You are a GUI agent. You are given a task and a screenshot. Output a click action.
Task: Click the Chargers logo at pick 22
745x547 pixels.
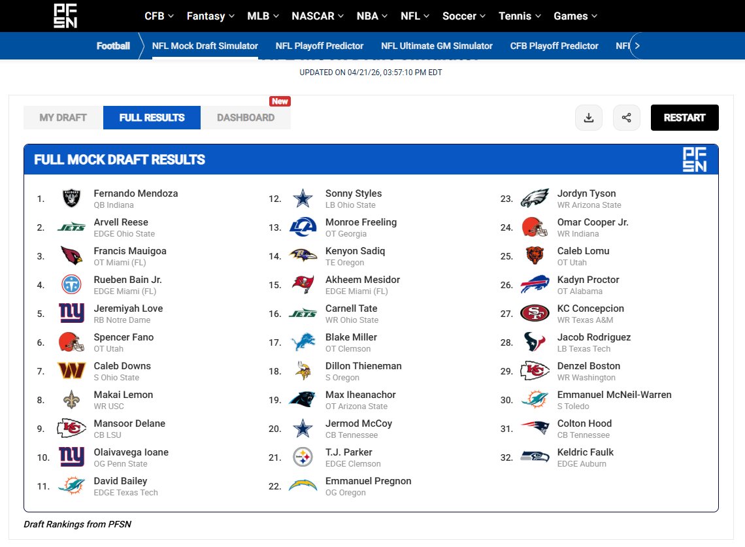click(x=303, y=485)
